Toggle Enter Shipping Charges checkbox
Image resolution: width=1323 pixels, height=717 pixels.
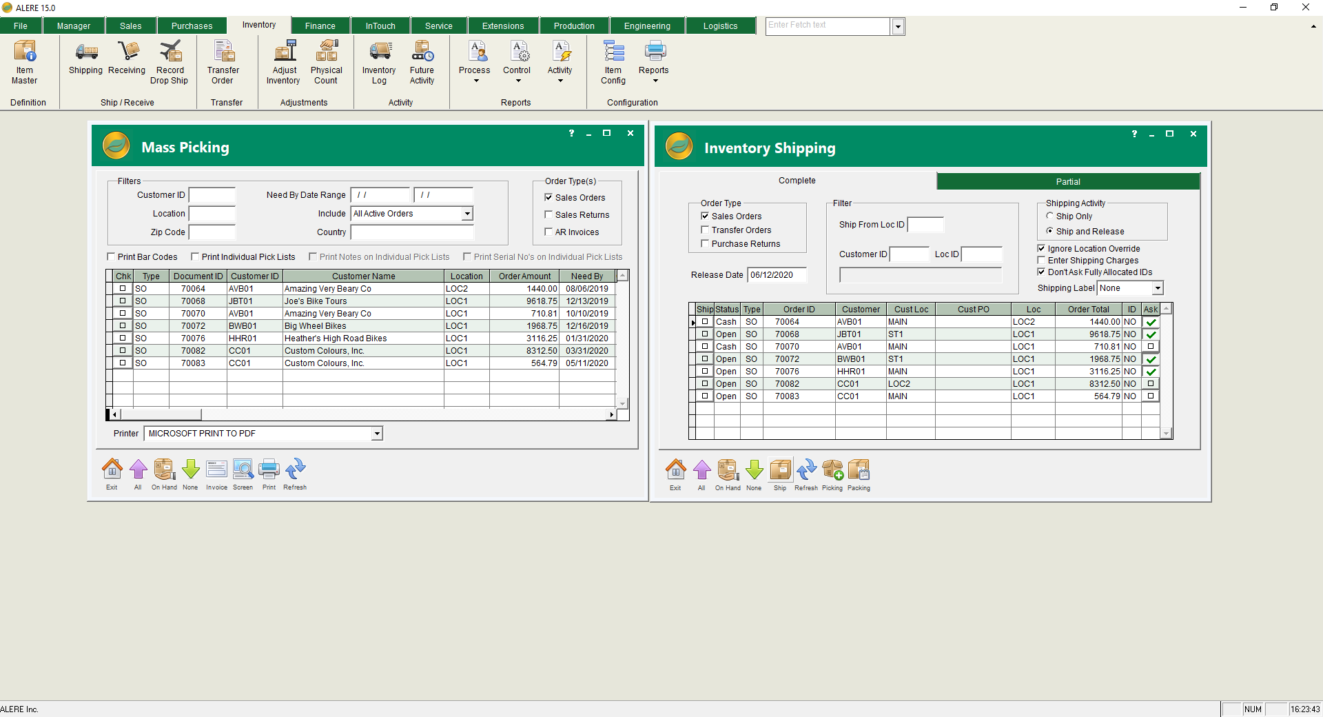click(1041, 261)
